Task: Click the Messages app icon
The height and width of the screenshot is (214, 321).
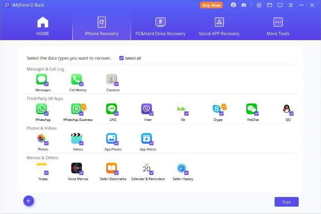Action: click(x=41, y=79)
